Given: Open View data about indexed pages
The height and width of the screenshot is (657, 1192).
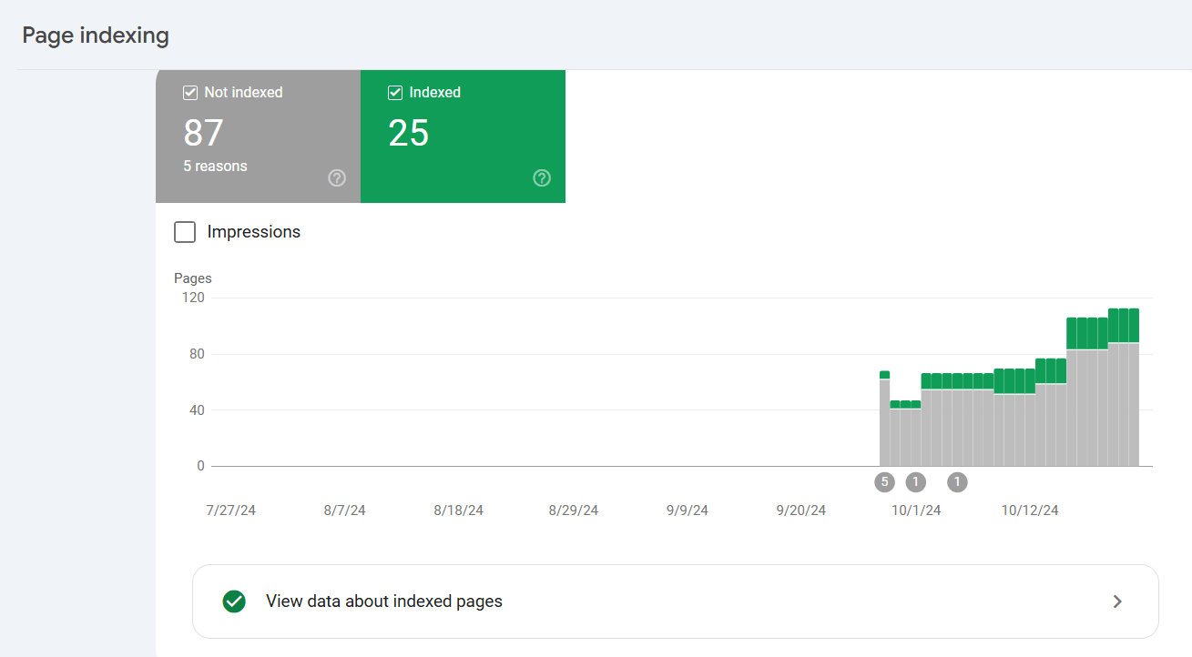Looking at the screenshot, I should (675, 601).
